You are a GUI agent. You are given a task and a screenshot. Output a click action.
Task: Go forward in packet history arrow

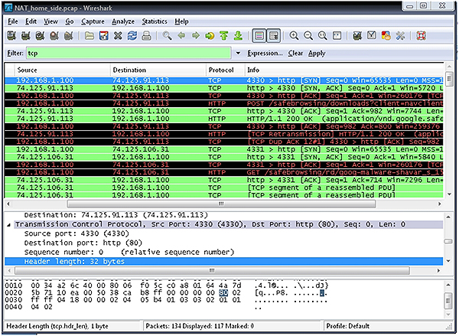(x=196, y=36)
